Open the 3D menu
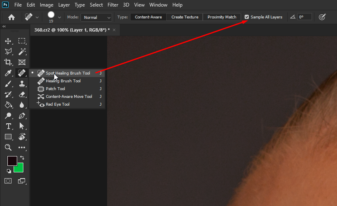This screenshot has height=206, width=337. point(126,5)
